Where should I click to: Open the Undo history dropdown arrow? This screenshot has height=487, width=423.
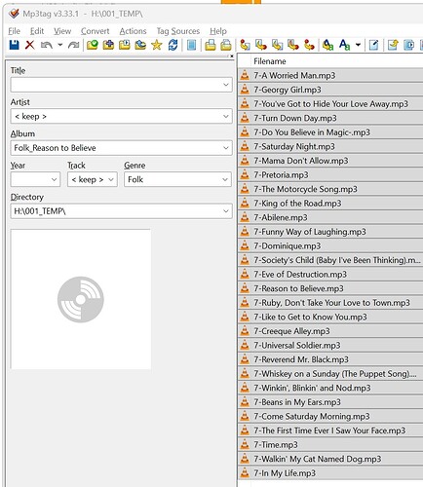click(60, 45)
